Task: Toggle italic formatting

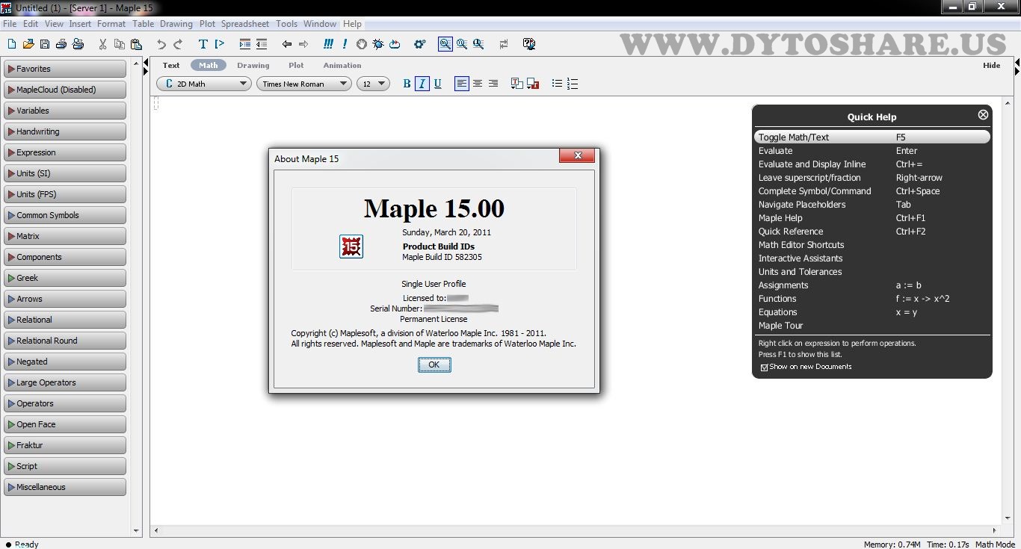Action: click(x=422, y=84)
